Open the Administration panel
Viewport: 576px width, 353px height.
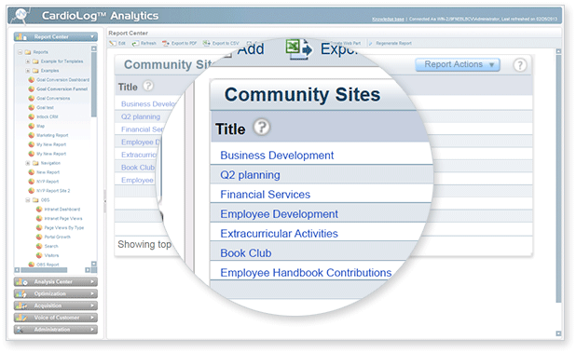[x=56, y=330]
